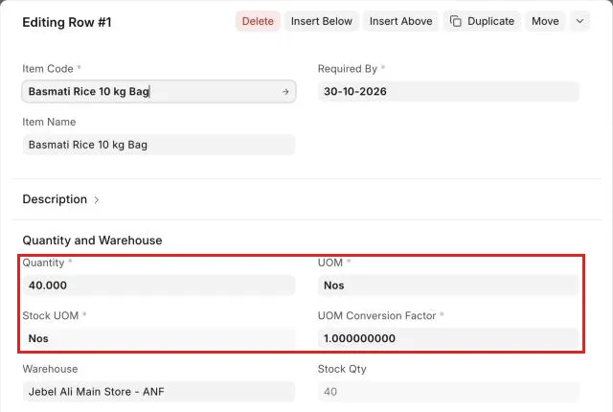Click the 'Item Name' label
This screenshot has height=412, width=613.
point(49,122)
